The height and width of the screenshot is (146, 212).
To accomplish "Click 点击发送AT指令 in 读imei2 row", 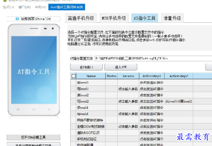I will tap(151, 95).
